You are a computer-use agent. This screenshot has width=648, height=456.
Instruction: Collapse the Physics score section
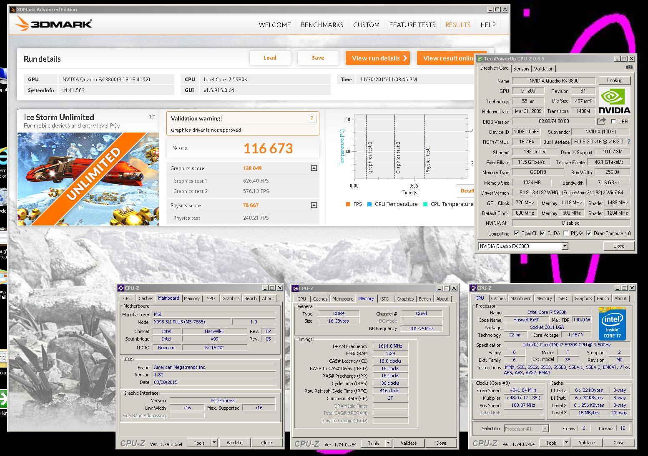[314, 205]
